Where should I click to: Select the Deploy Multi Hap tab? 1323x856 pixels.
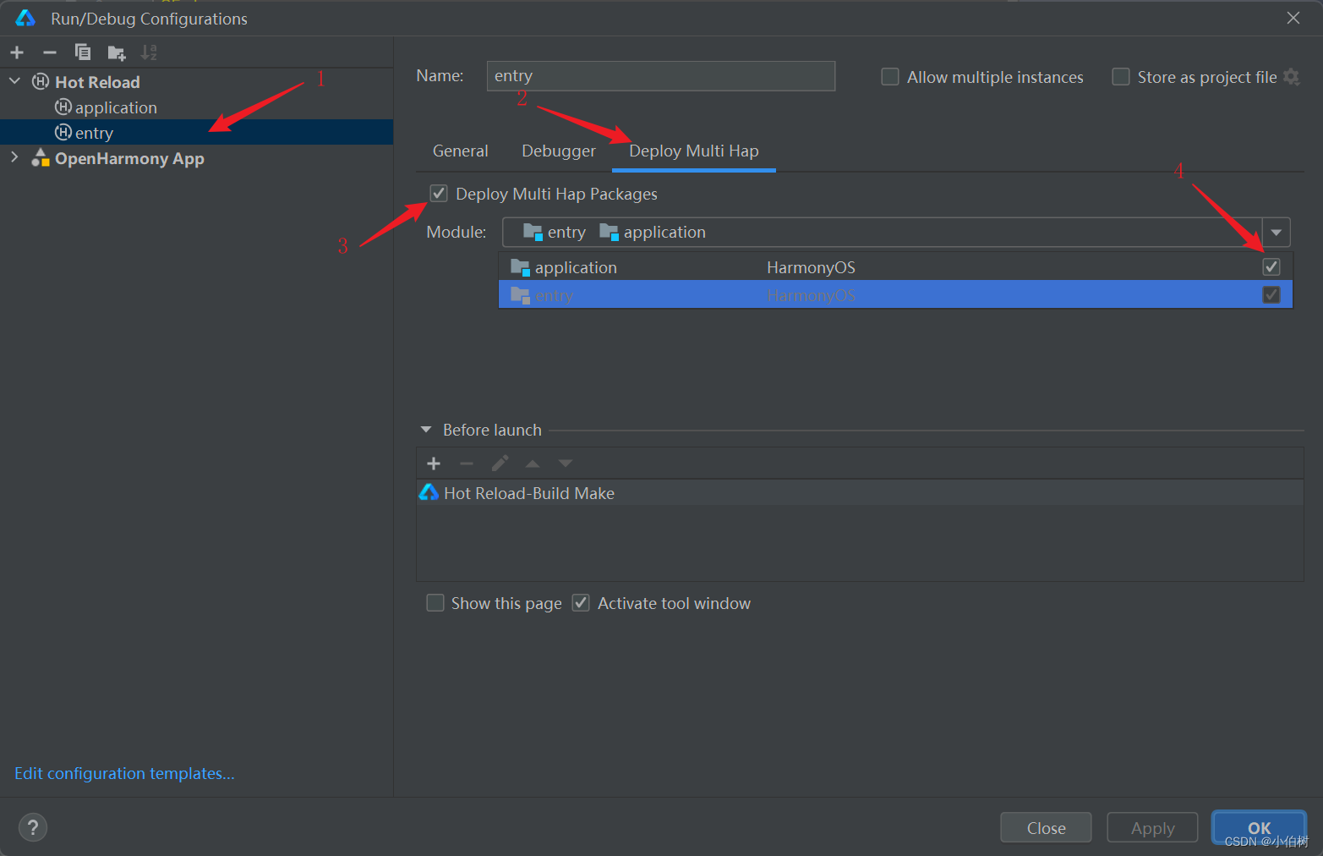[694, 151]
